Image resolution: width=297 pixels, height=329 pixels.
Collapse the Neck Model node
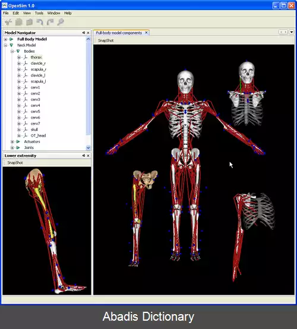point(6,45)
